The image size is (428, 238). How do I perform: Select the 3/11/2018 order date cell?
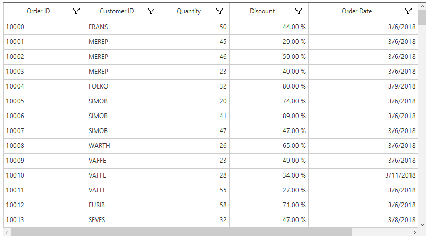(x=363, y=175)
